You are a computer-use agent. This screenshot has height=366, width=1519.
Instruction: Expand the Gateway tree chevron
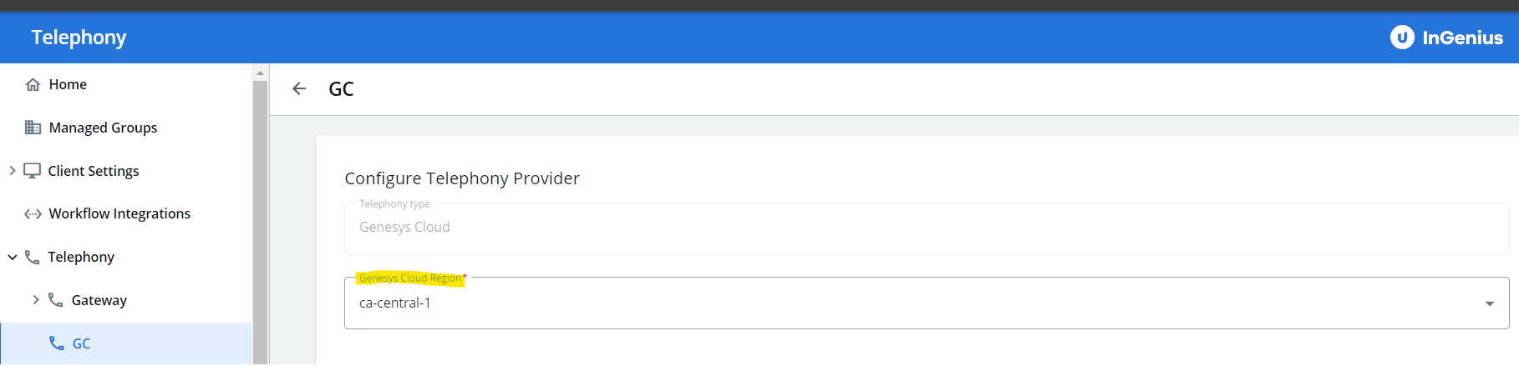[x=36, y=300]
